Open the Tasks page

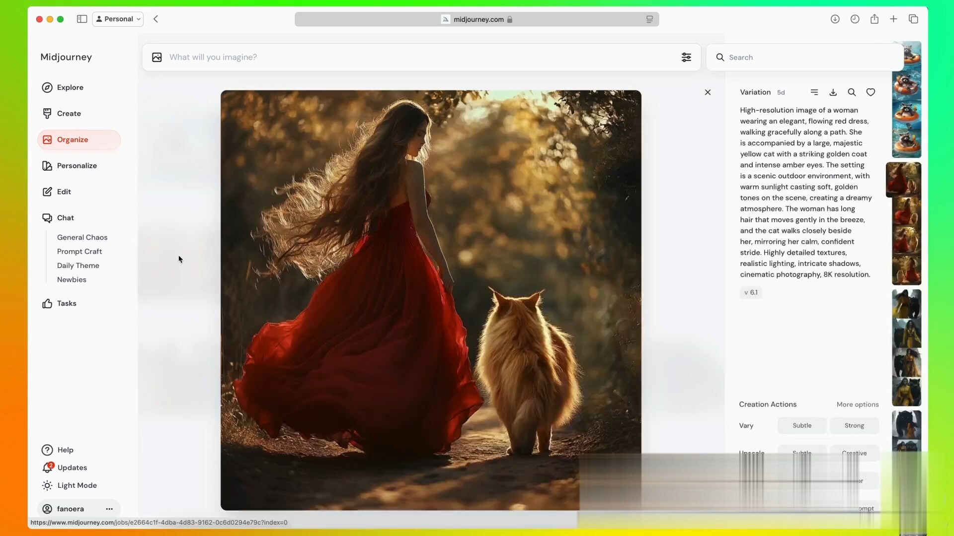click(x=67, y=303)
